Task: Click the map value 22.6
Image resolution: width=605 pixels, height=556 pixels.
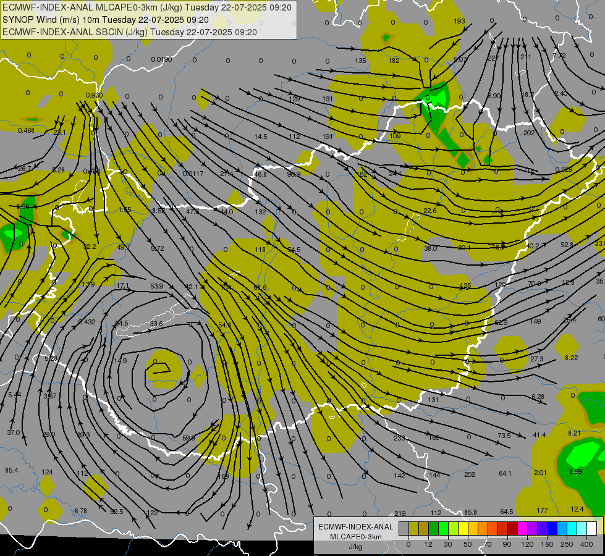Action: pos(430,211)
